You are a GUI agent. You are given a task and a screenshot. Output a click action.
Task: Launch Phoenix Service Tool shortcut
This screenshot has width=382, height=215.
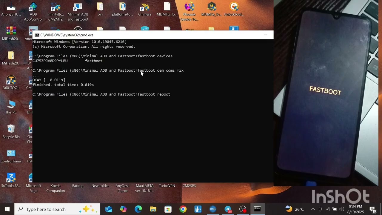189,12
